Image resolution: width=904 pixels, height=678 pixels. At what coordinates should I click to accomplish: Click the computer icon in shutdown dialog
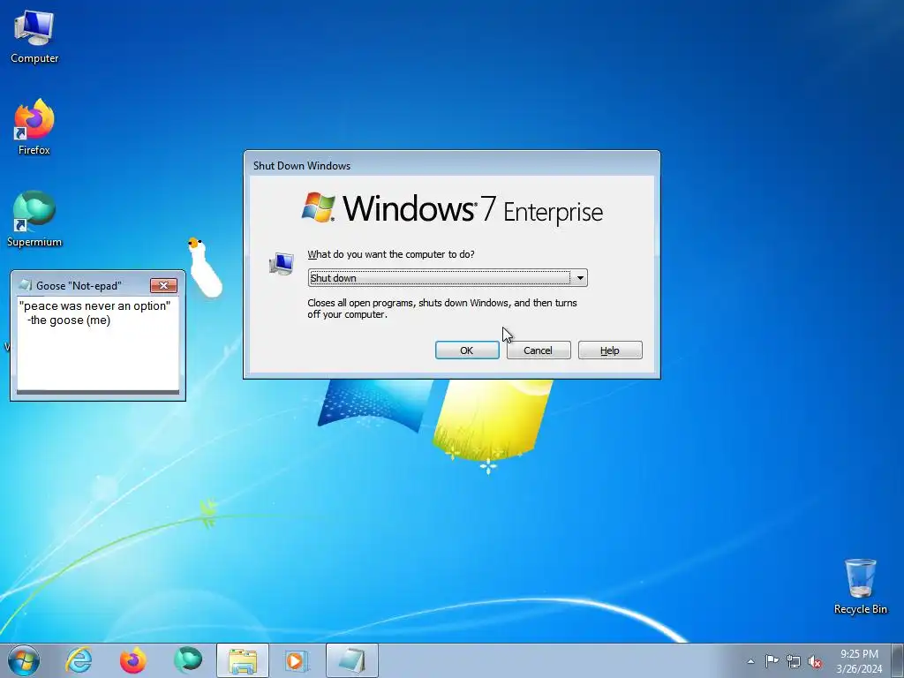click(x=282, y=264)
